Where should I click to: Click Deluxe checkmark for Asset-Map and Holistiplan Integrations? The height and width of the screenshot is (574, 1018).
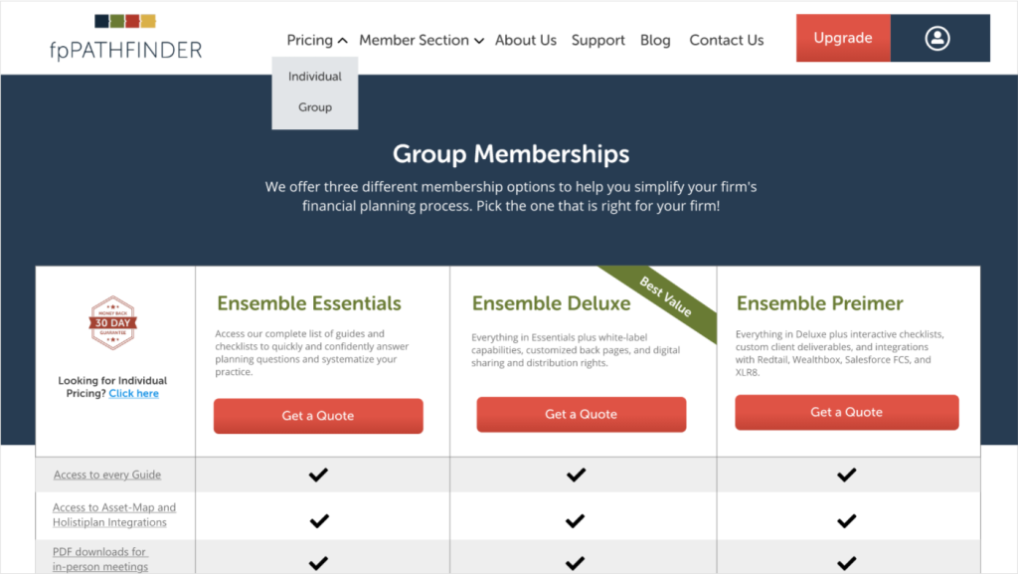point(576,520)
